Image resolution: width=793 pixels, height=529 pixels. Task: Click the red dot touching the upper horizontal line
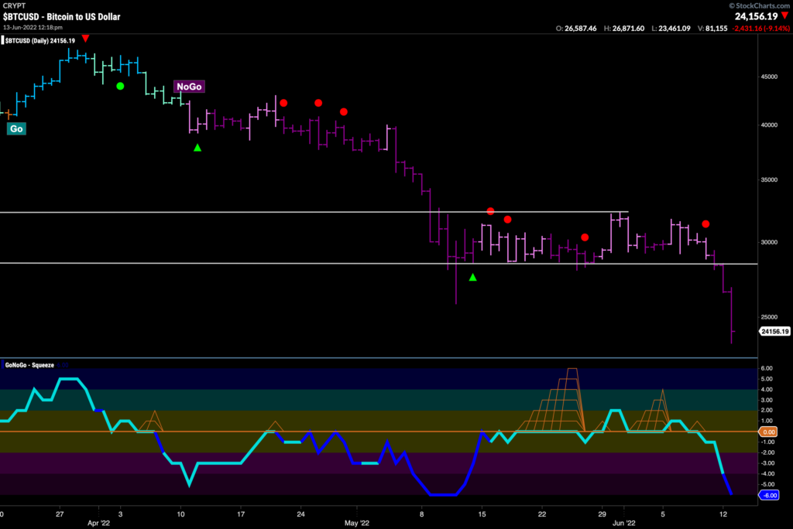(x=490, y=210)
